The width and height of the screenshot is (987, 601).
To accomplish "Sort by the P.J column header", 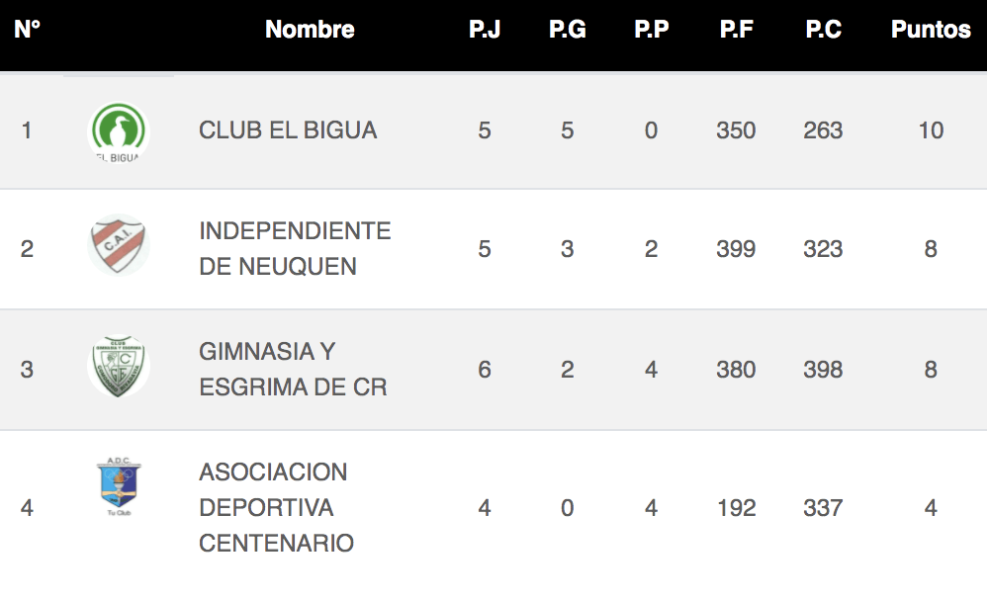I will 484,30.
